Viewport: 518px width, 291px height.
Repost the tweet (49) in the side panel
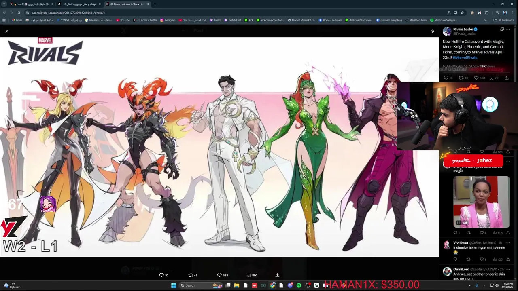tap(463, 78)
